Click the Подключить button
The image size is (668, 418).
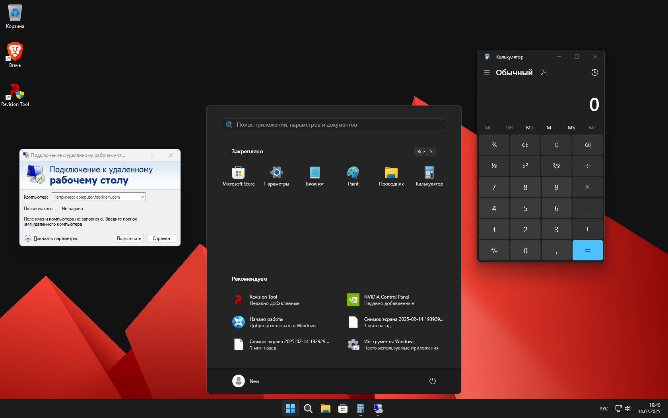coord(129,238)
